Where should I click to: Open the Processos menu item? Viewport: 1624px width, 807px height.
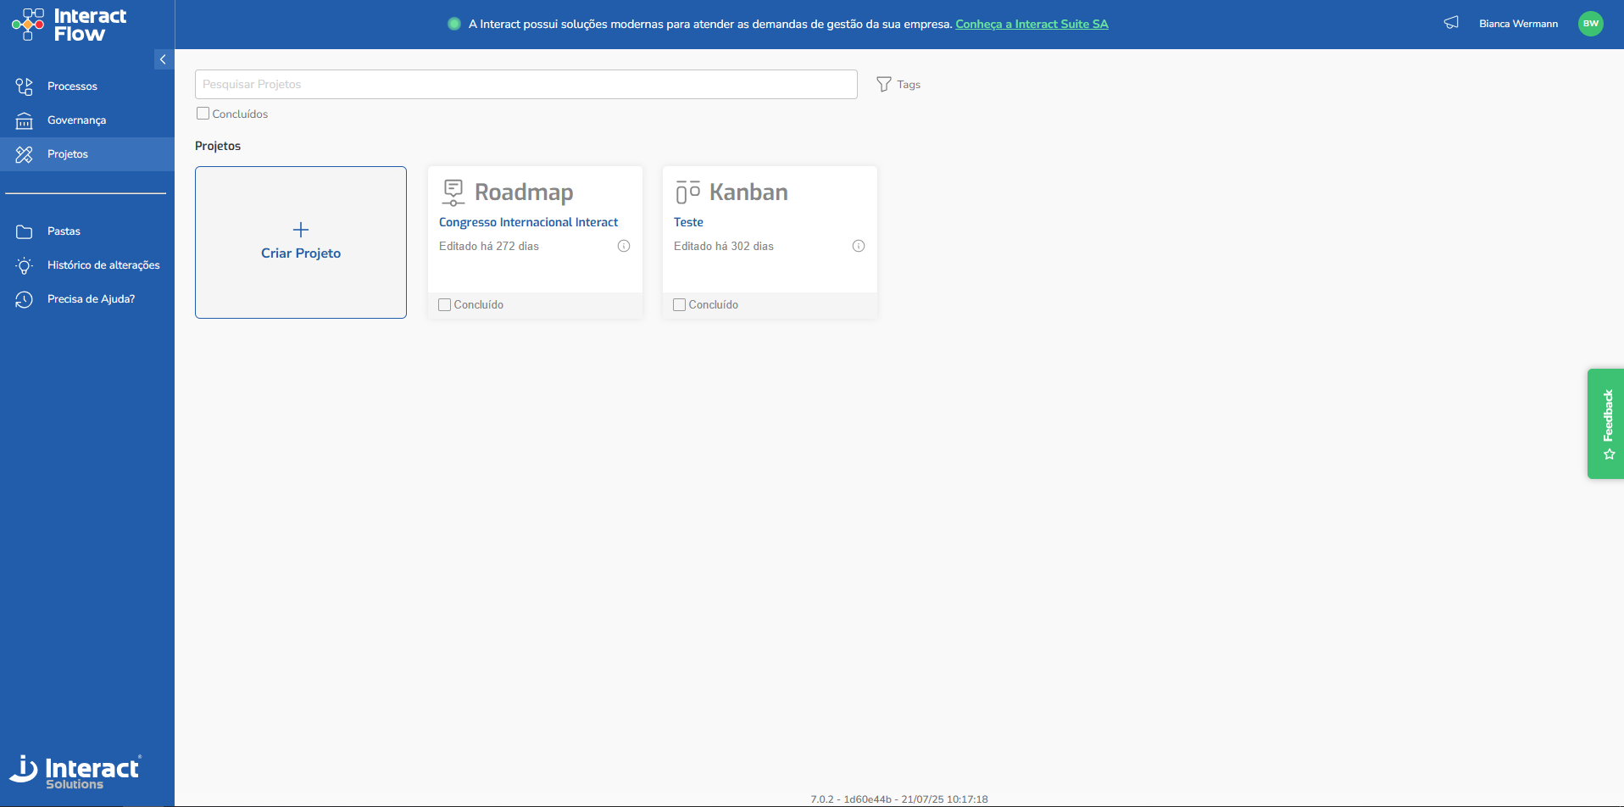pos(72,86)
